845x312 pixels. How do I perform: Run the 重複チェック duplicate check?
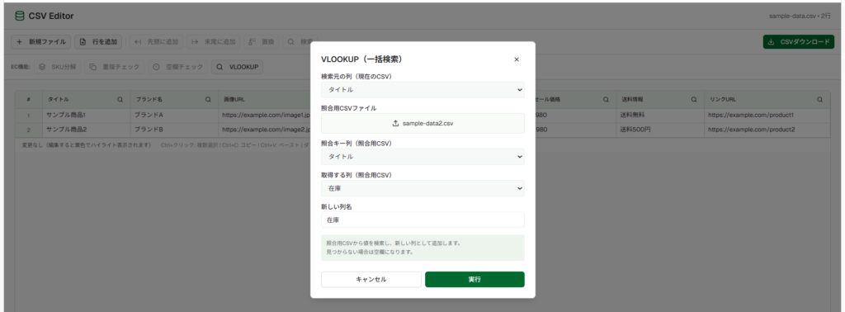point(115,68)
